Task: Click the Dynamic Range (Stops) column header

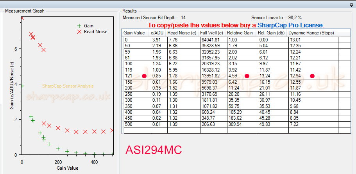Action: (x=311, y=33)
